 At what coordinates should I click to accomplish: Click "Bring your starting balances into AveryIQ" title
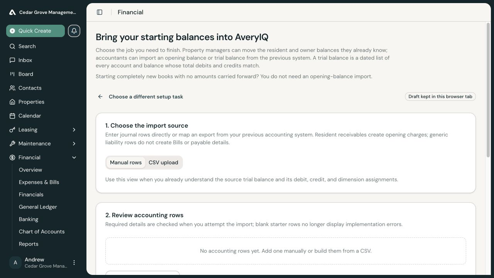click(x=182, y=37)
